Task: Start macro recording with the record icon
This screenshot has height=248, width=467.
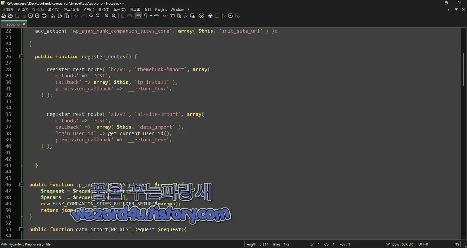Action: coord(210,16)
